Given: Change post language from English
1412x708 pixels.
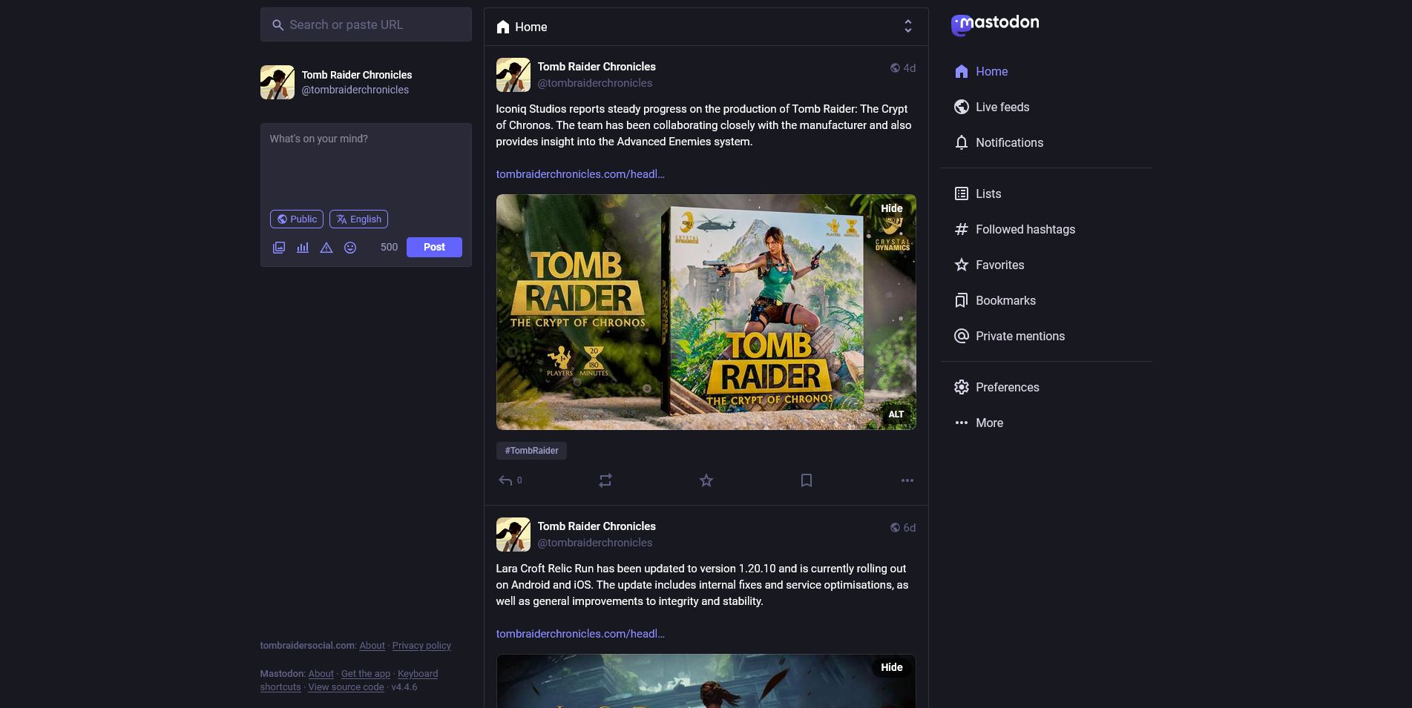Looking at the screenshot, I should [x=358, y=219].
